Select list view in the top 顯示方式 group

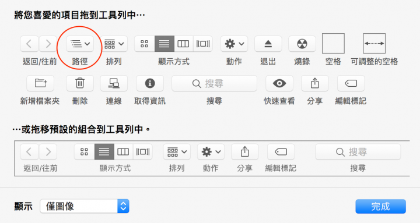[x=164, y=44]
